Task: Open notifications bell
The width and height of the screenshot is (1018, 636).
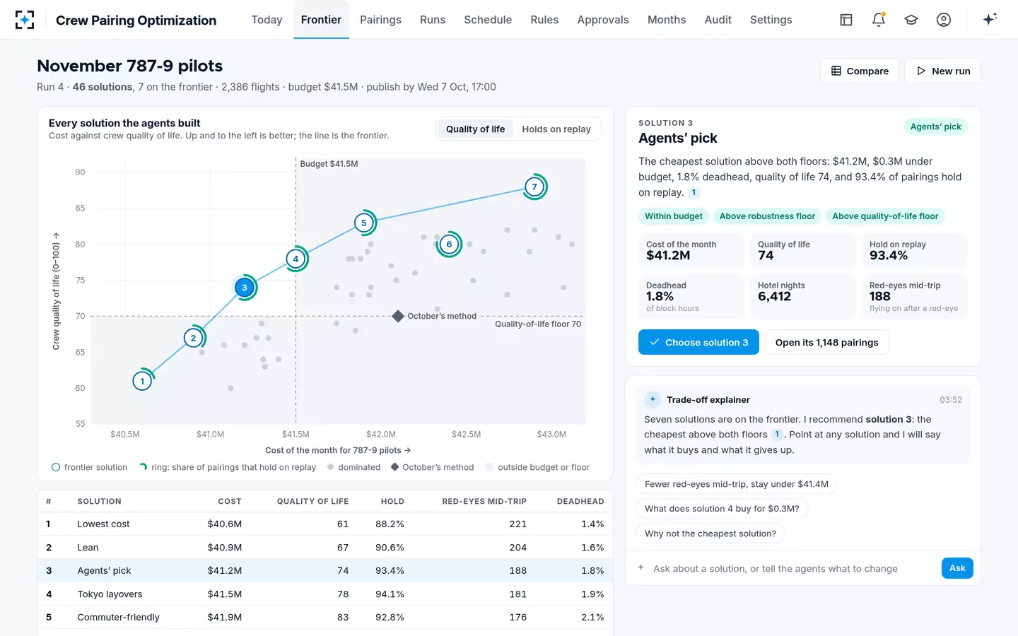Action: 879,20
